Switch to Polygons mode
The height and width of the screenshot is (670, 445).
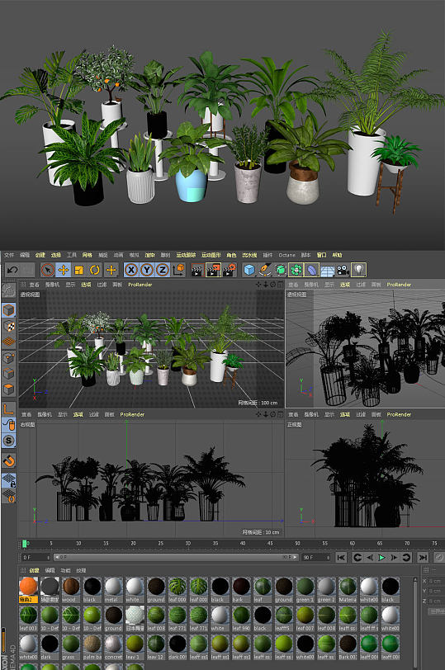click(x=8, y=389)
